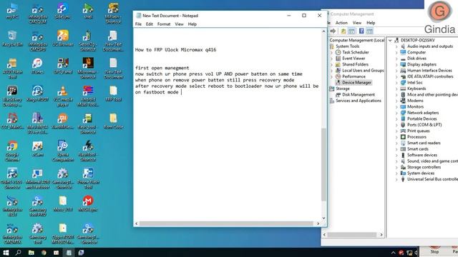Open the iTunes desktop shortcut
458x257 pixels.
click(x=37, y=66)
